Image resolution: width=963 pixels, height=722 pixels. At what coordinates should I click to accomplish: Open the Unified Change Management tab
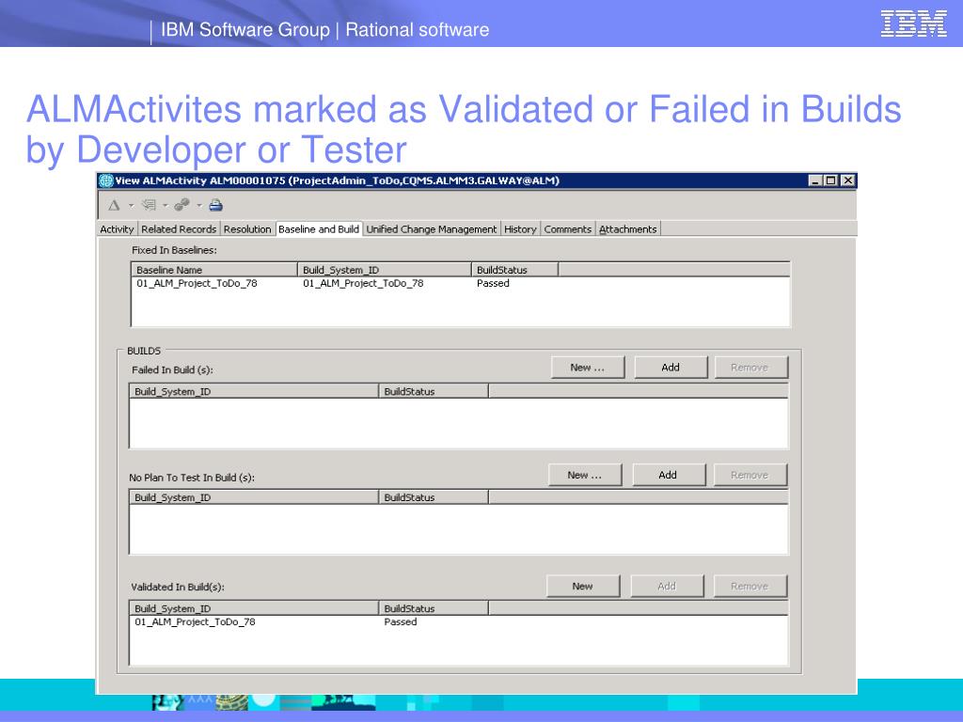point(431,229)
